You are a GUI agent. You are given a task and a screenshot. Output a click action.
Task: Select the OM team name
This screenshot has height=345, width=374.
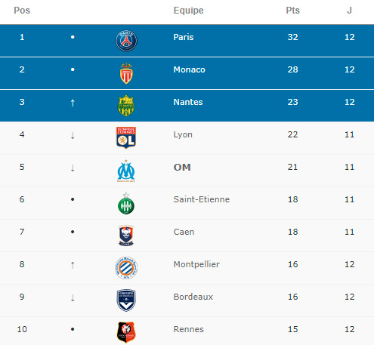tap(182, 167)
